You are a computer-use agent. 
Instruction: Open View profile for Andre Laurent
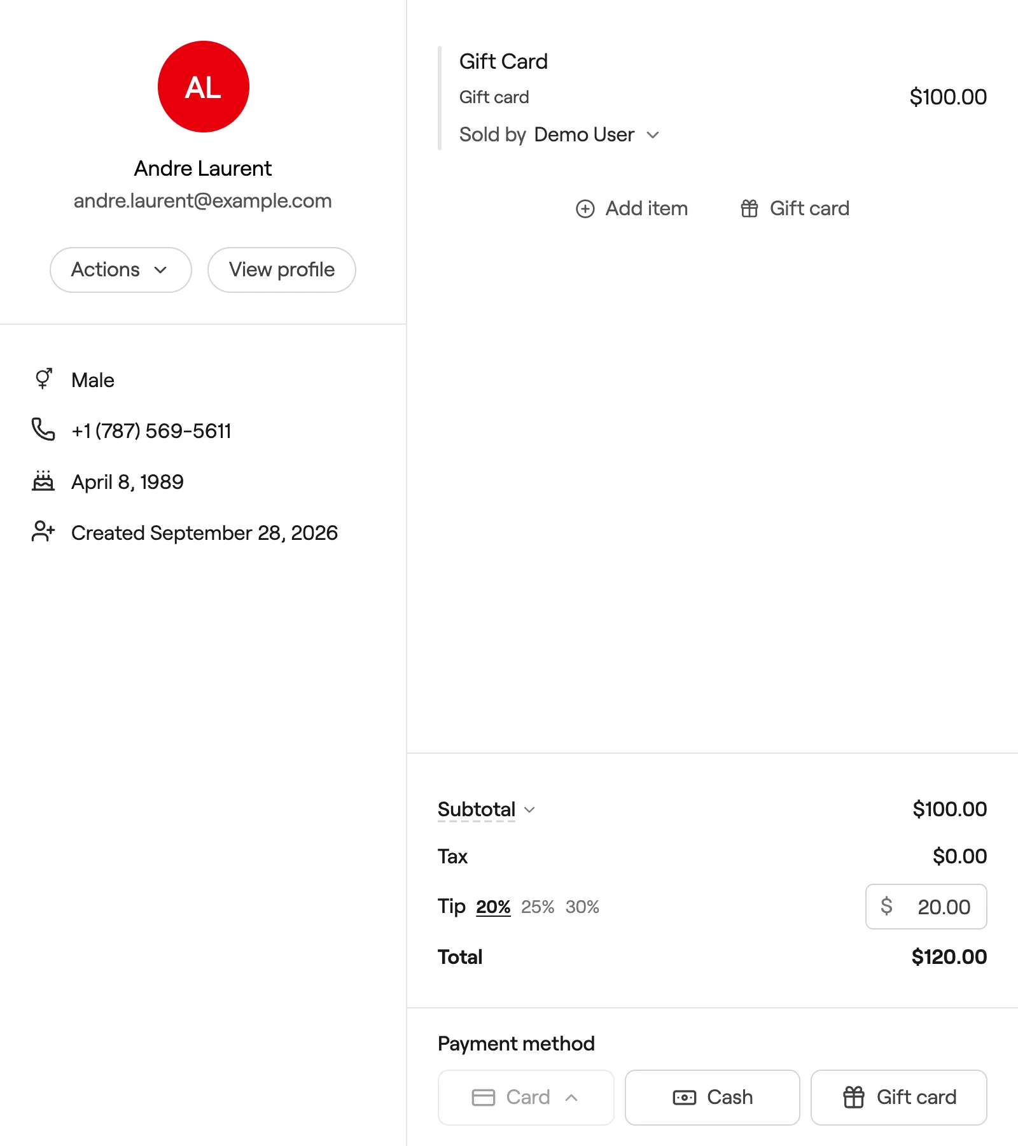[x=282, y=270]
